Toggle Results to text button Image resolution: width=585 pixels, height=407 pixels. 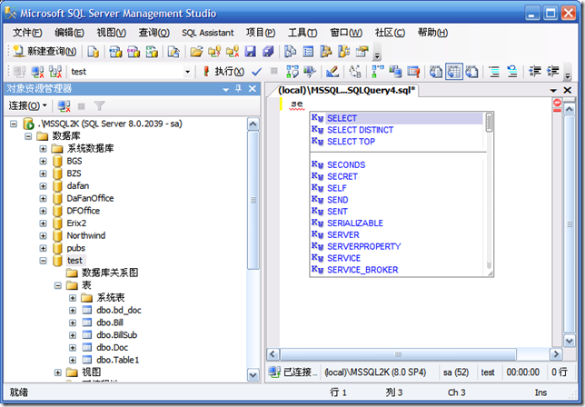(x=435, y=71)
